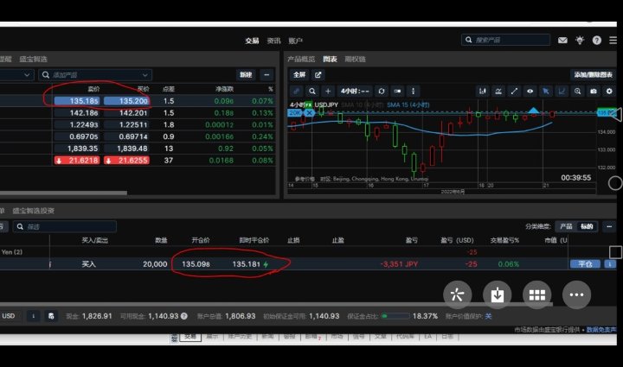Toggle account value protection 关 setting
Viewport: 623px width, 367px height.
click(488, 316)
